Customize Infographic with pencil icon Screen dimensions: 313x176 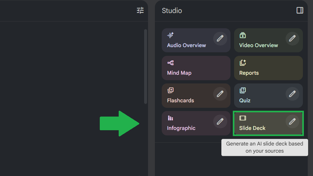(220, 121)
